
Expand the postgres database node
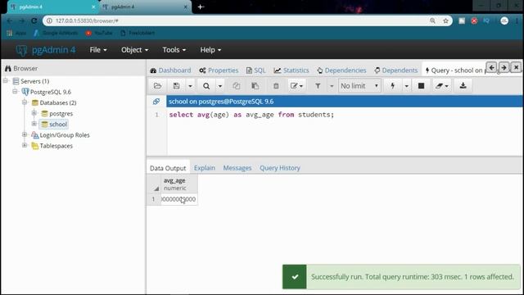pyautogui.click(x=34, y=113)
